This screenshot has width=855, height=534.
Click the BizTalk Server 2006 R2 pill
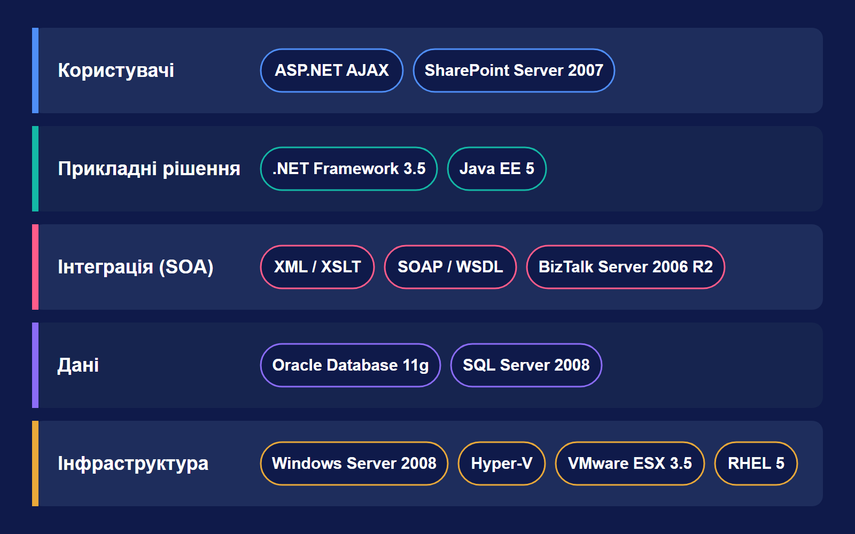(626, 267)
